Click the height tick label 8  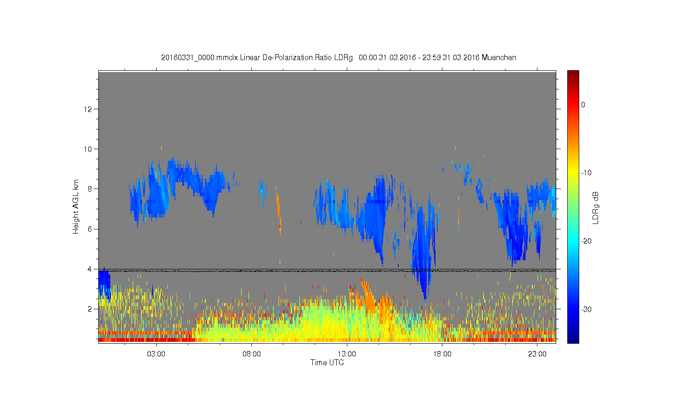pyautogui.click(x=90, y=189)
